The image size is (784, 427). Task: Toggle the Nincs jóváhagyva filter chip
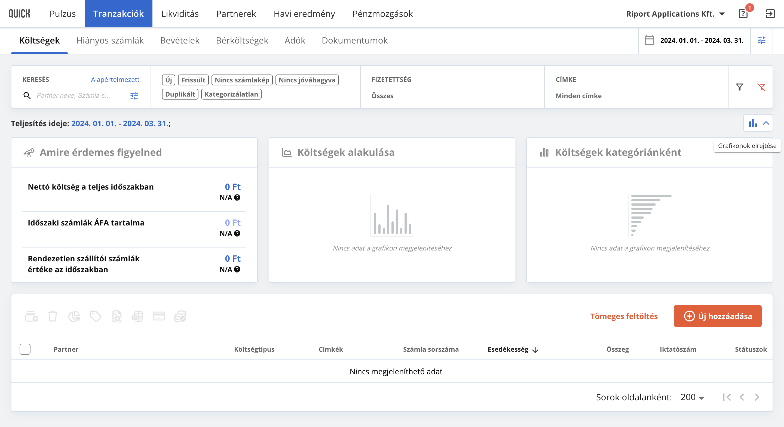pos(307,80)
